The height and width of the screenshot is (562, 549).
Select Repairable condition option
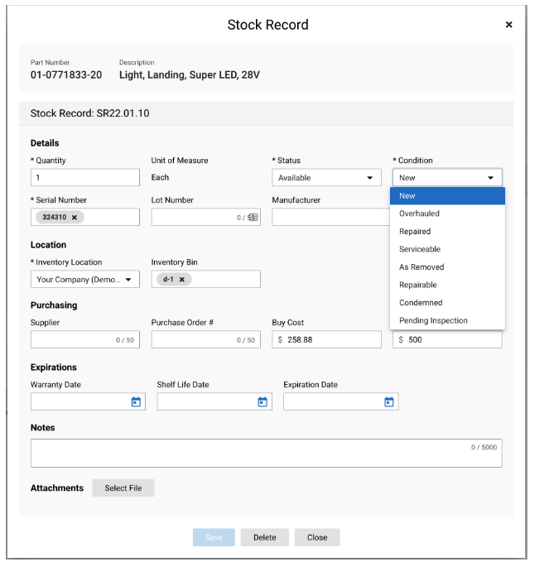pyautogui.click(x=447, y=285)
